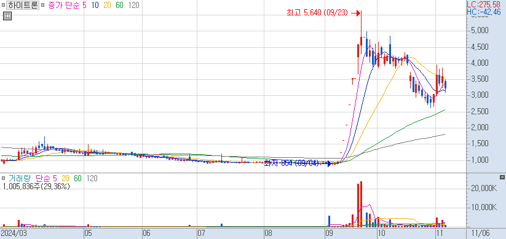
Task: Click the 10 month label on date axis
Action: [x=381, y=233]
